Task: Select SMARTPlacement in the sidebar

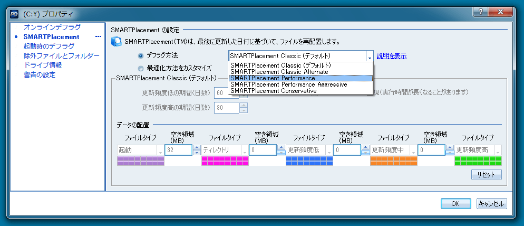Action: [52, 37]
